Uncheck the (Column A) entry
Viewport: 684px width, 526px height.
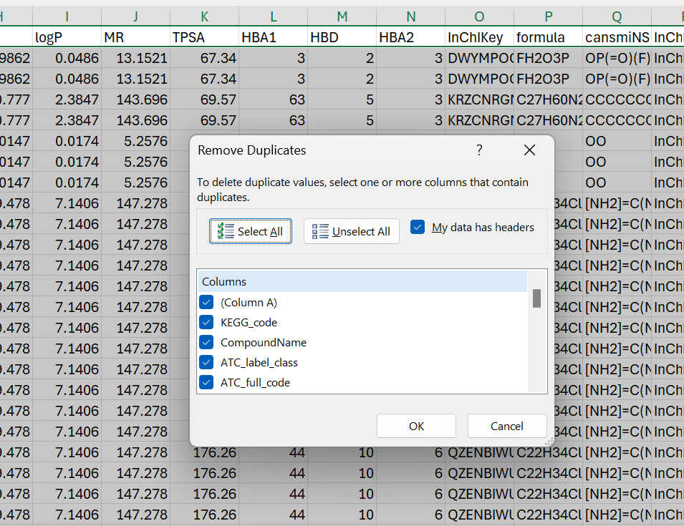206,302
